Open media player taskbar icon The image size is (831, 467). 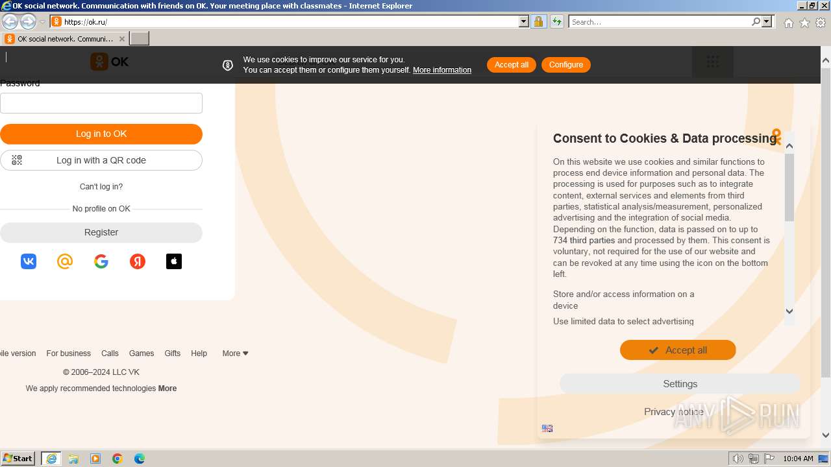pyautogui.click(x=95, y=459)
